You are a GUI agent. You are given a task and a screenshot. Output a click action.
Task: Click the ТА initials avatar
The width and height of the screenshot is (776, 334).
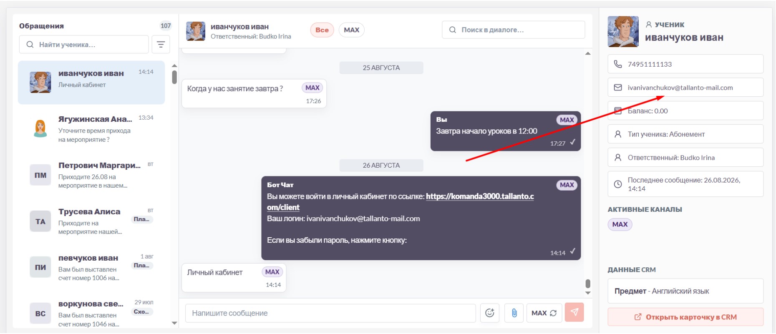click(x=40, y=221)
